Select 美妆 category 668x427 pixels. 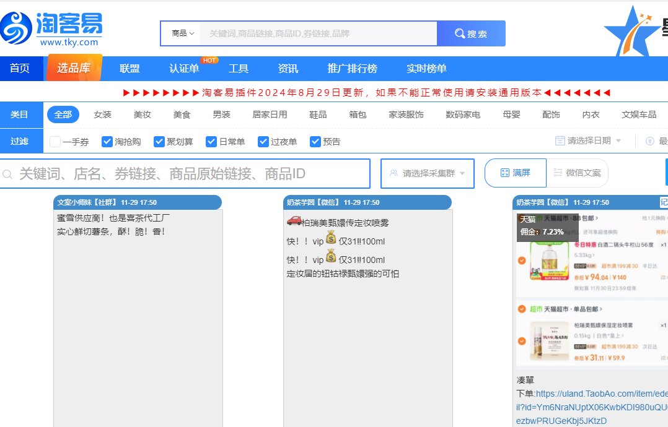pyautogui.click(x=143, y=114)
